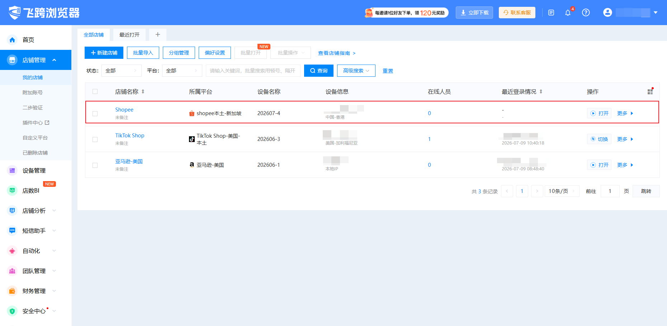Click the 联系客服 button
The image size is (667, 326).
(x=517, y=13)
